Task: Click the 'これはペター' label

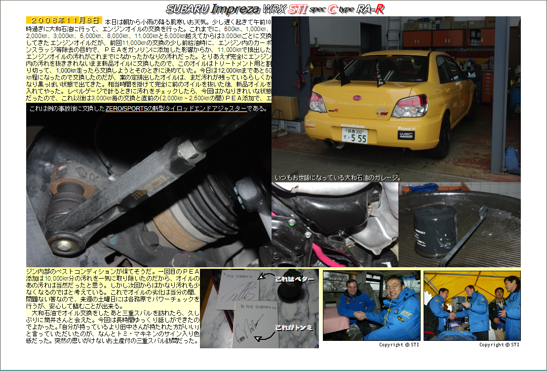Action: coord(294,280)
